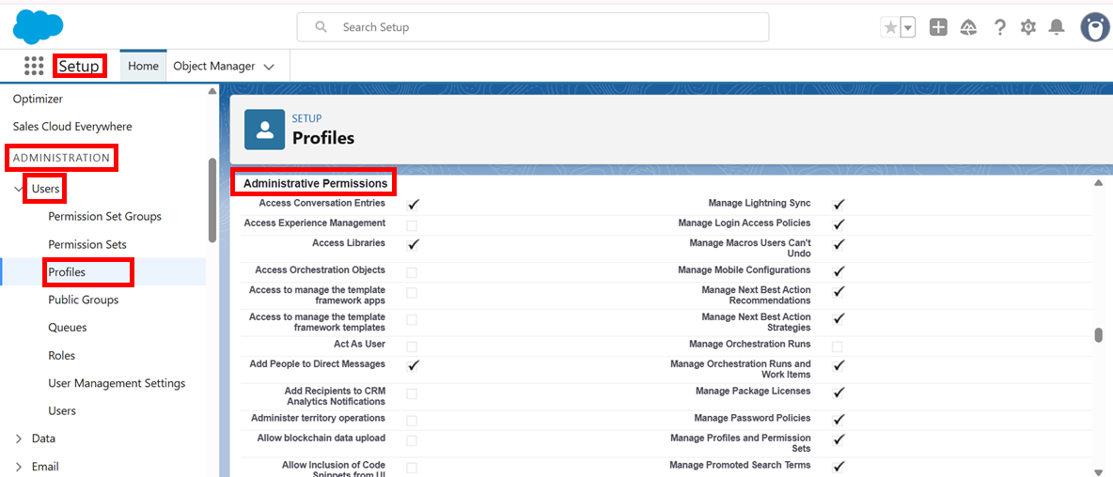Click the Data section label
This screenshot has width=1113, height=477.
click(x=43, y=439)
